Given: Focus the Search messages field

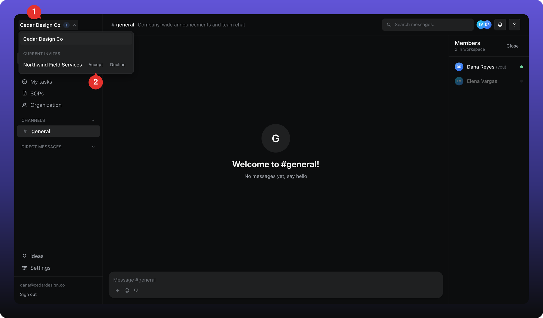Looking at the screenshot, I should 428,25.
